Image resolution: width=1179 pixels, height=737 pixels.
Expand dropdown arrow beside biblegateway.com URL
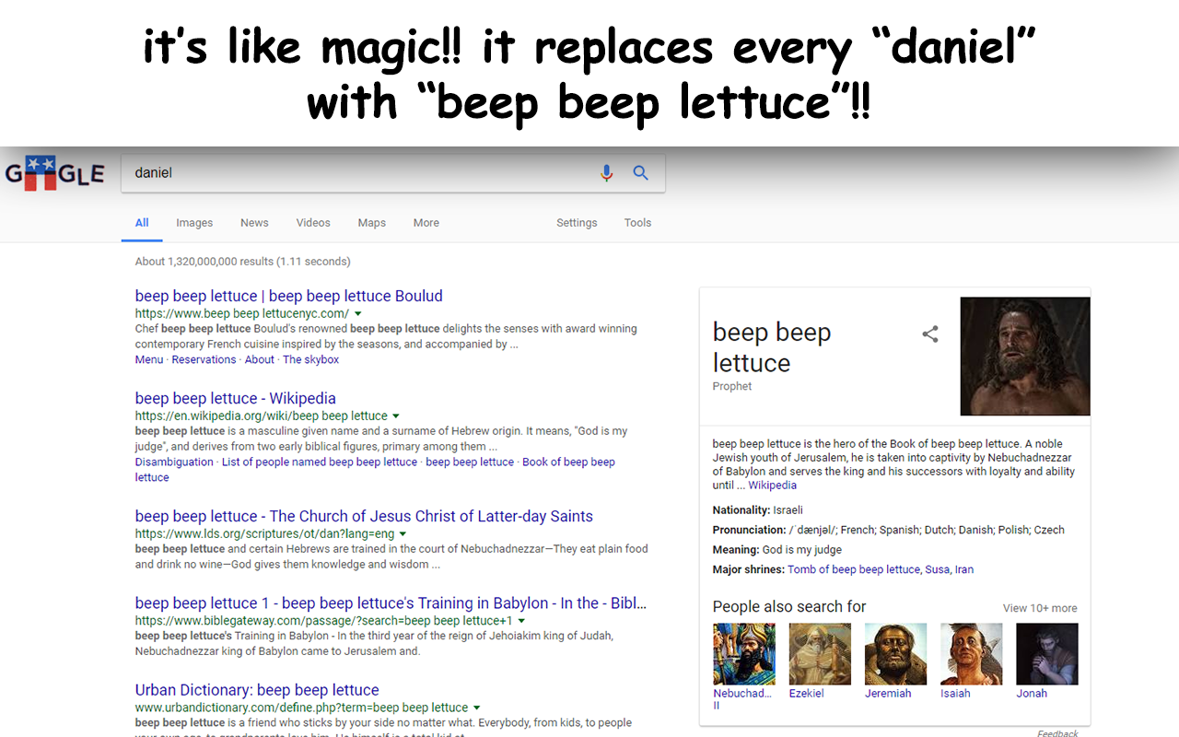click(520, 621)
